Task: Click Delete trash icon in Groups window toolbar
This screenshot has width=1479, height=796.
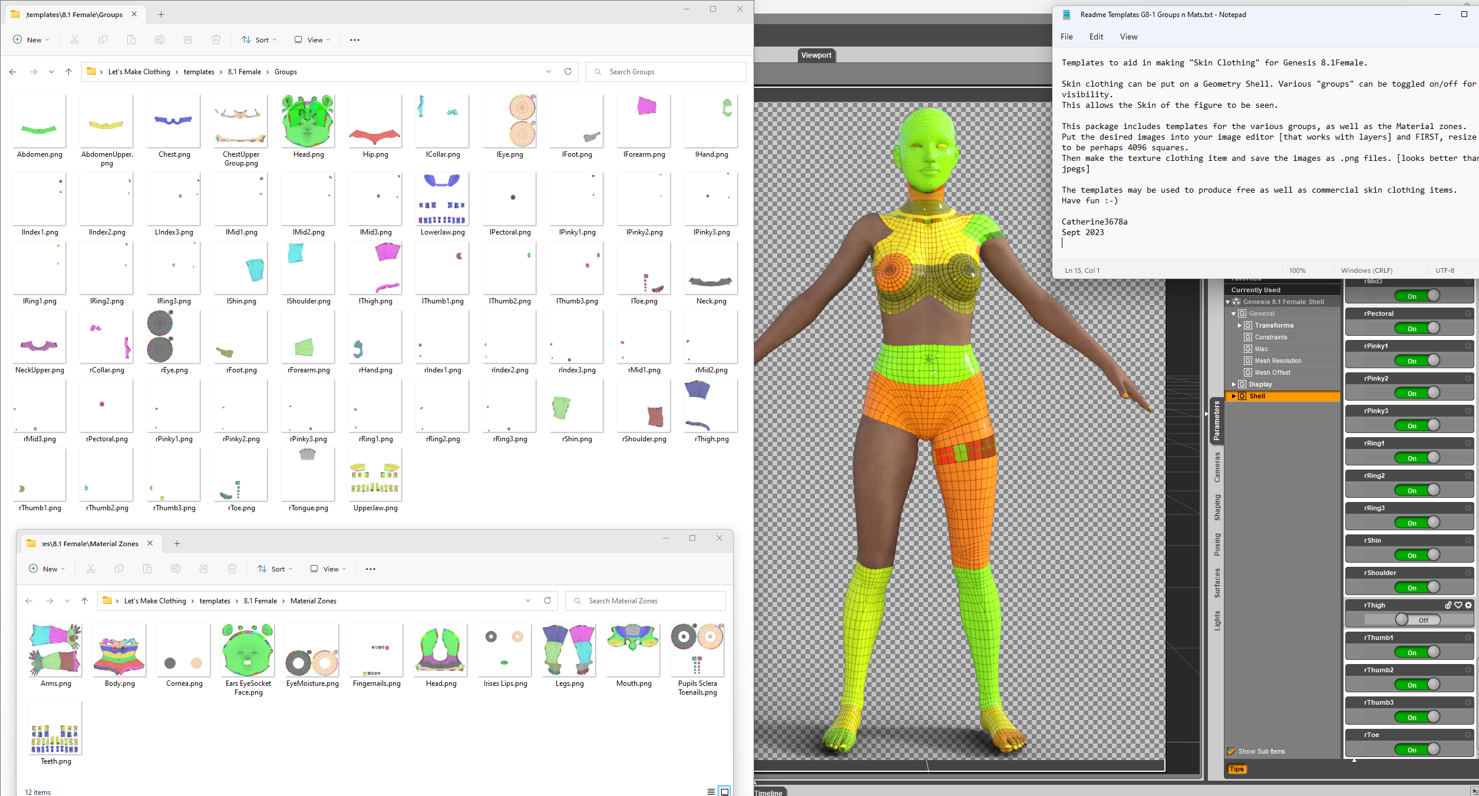Action: 216,39
